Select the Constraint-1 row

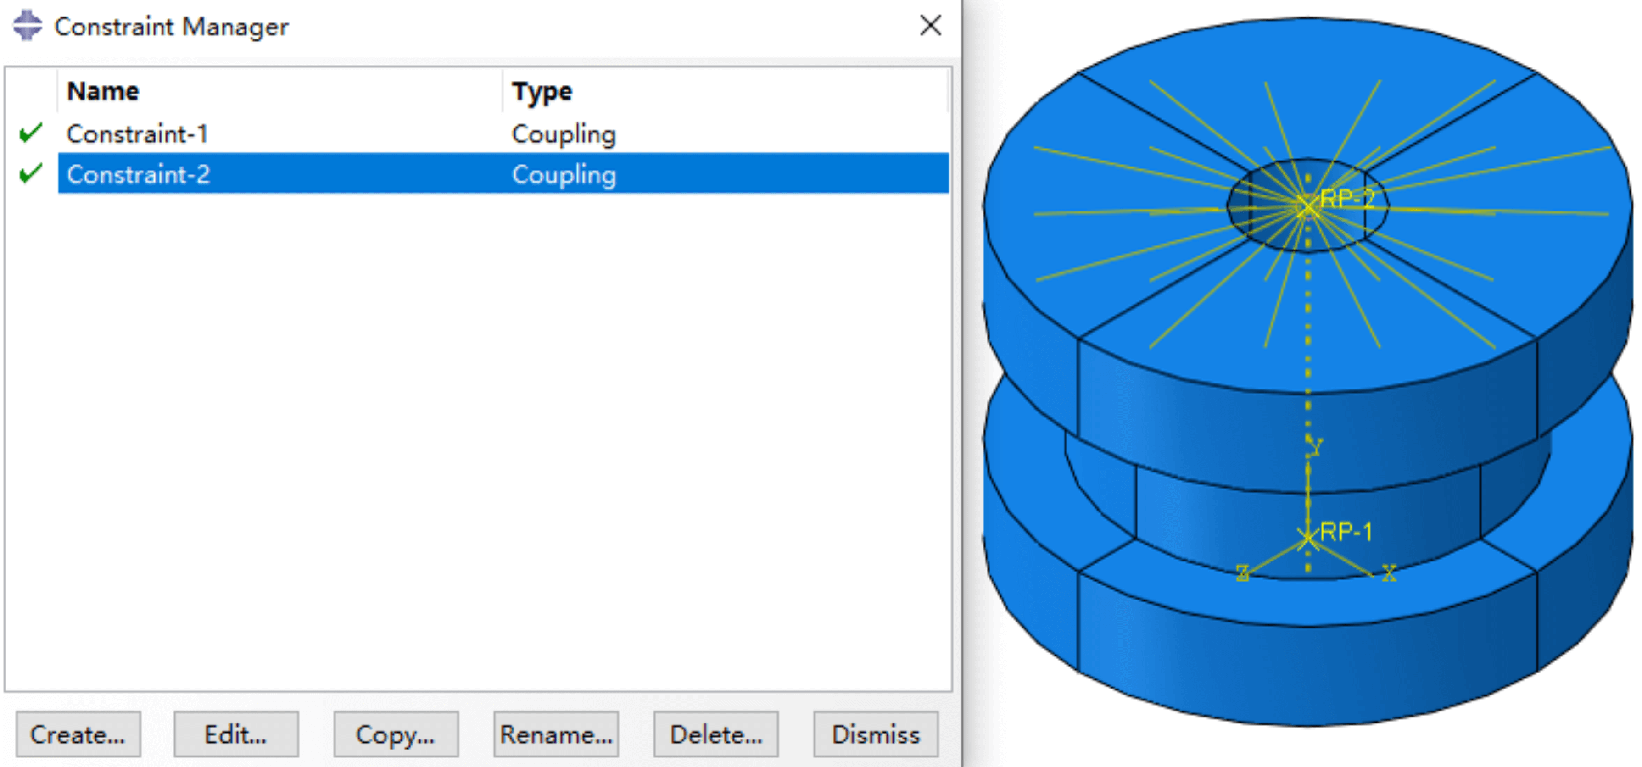point(138,134)
